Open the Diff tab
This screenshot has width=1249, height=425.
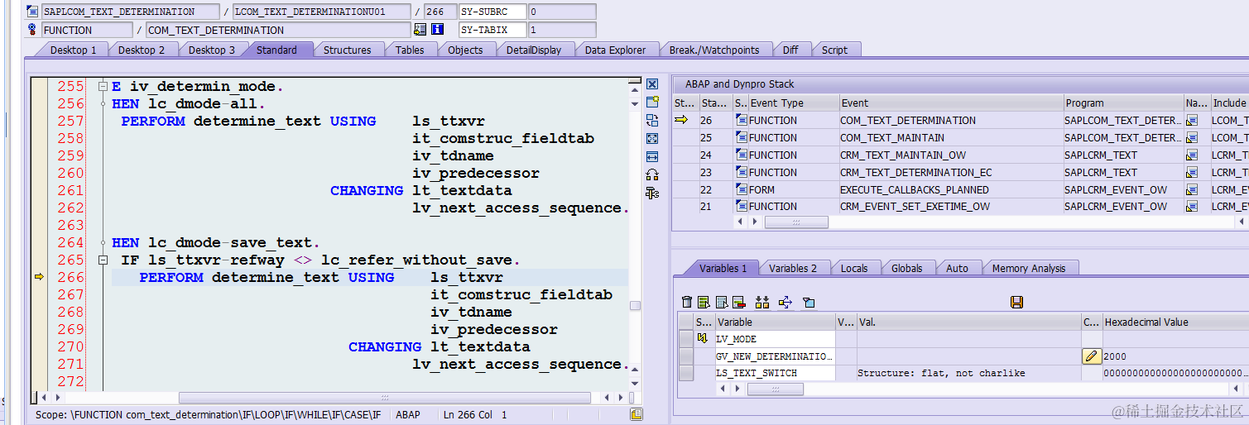coord(790,50)
